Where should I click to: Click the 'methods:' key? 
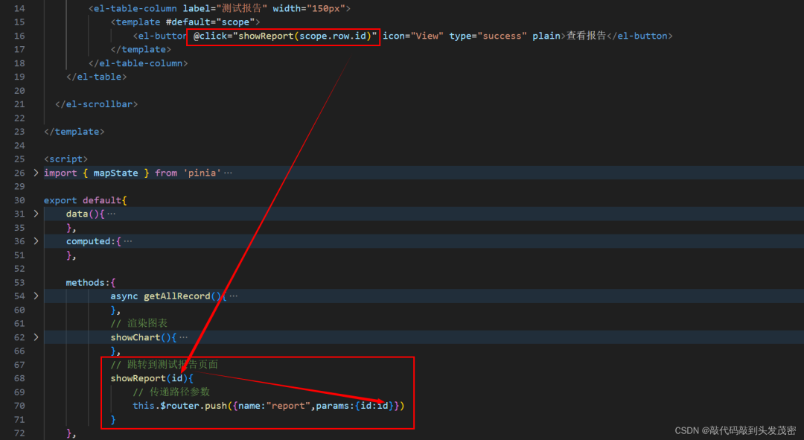[88, 283]
